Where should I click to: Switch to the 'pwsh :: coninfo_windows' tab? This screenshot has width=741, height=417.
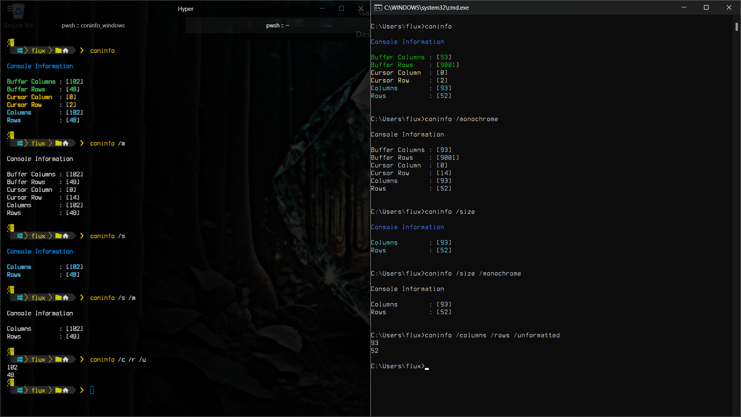[93, 25]
